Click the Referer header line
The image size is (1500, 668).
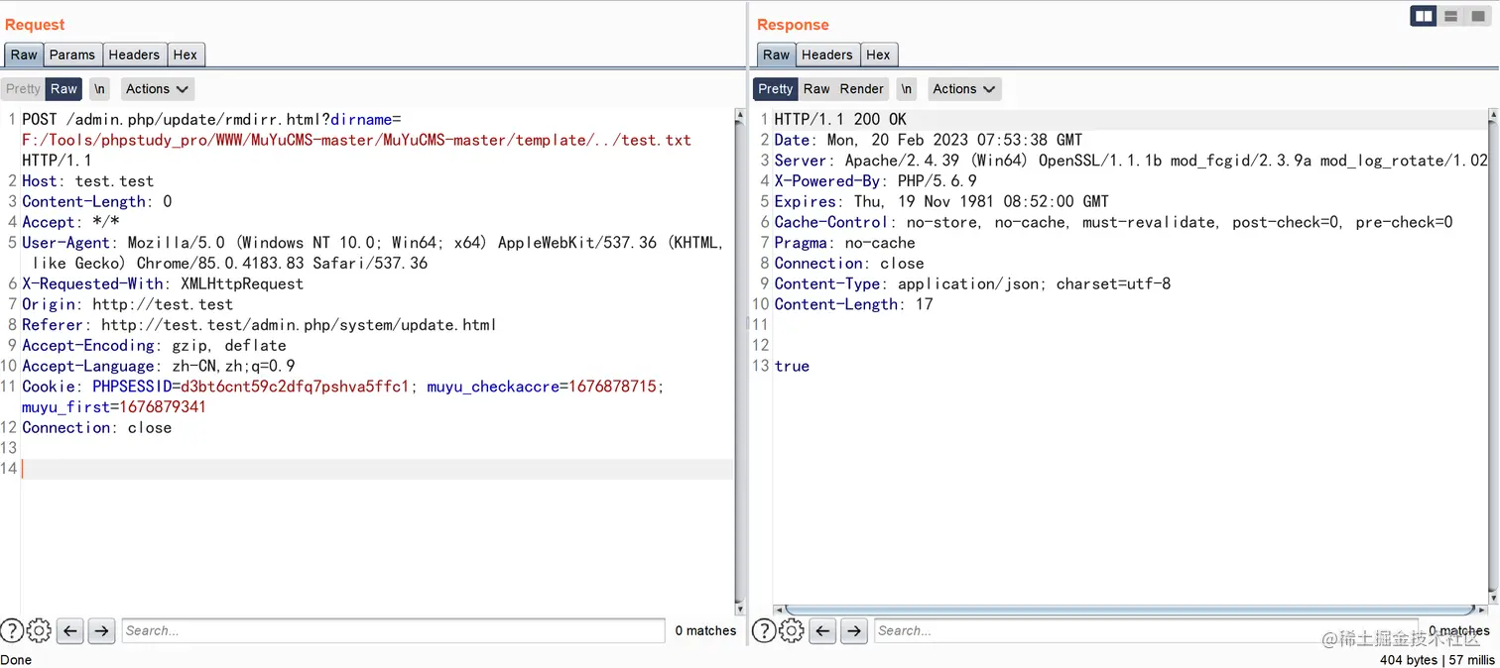[x=259, y=325]
